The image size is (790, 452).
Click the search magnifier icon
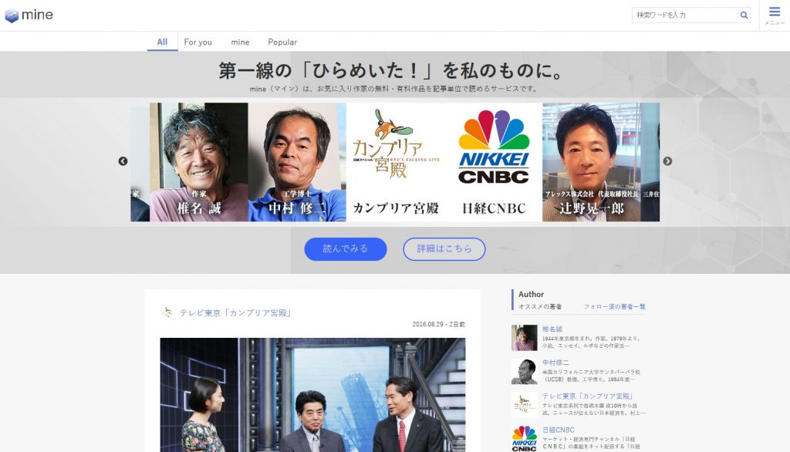pos(744,15)
